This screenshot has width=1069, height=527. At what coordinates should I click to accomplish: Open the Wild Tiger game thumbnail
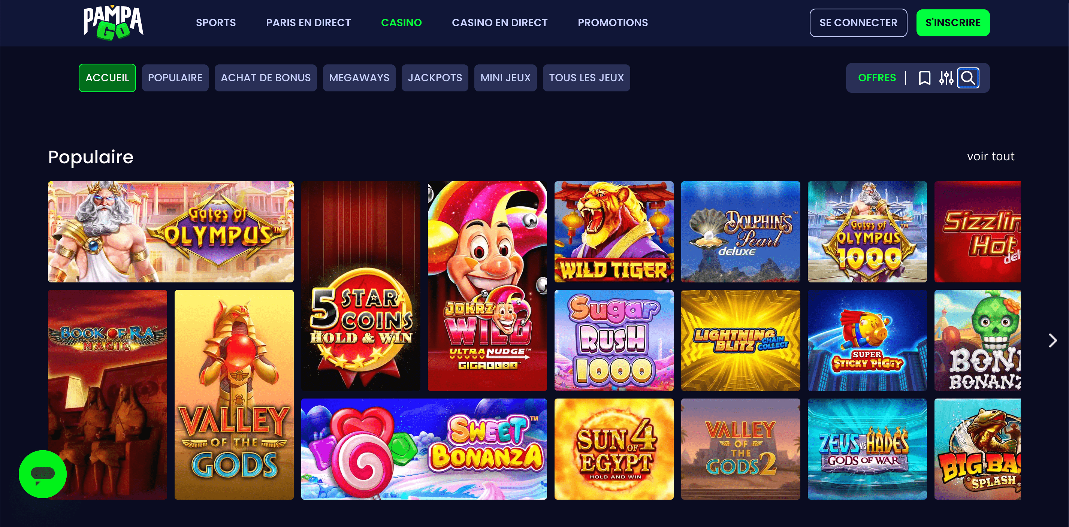614,231
